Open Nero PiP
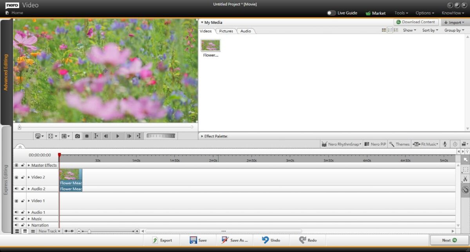The height and width of the screenshot is (252, 470). tap(374, 144)
